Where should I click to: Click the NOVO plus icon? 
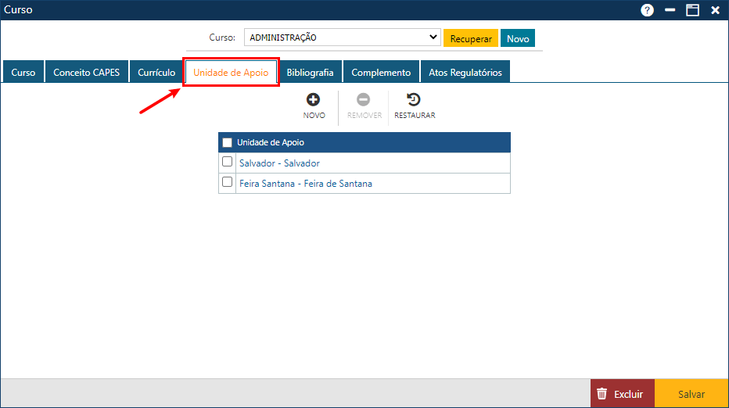(314, 100)
